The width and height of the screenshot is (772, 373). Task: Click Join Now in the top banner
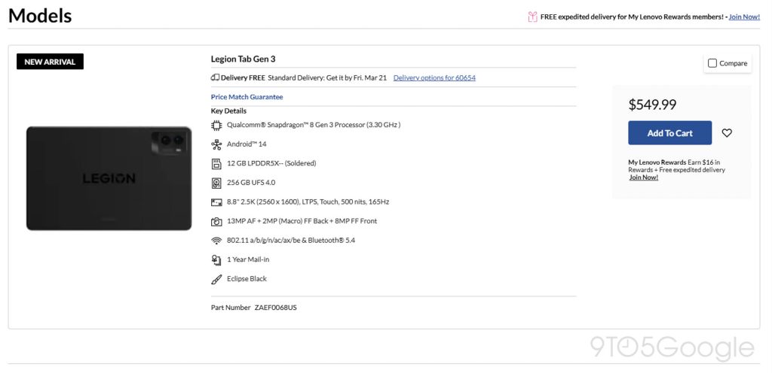744,17
